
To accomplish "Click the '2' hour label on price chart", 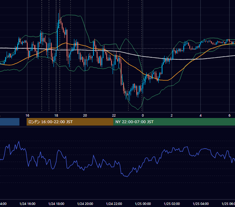I will pos(172,116).
